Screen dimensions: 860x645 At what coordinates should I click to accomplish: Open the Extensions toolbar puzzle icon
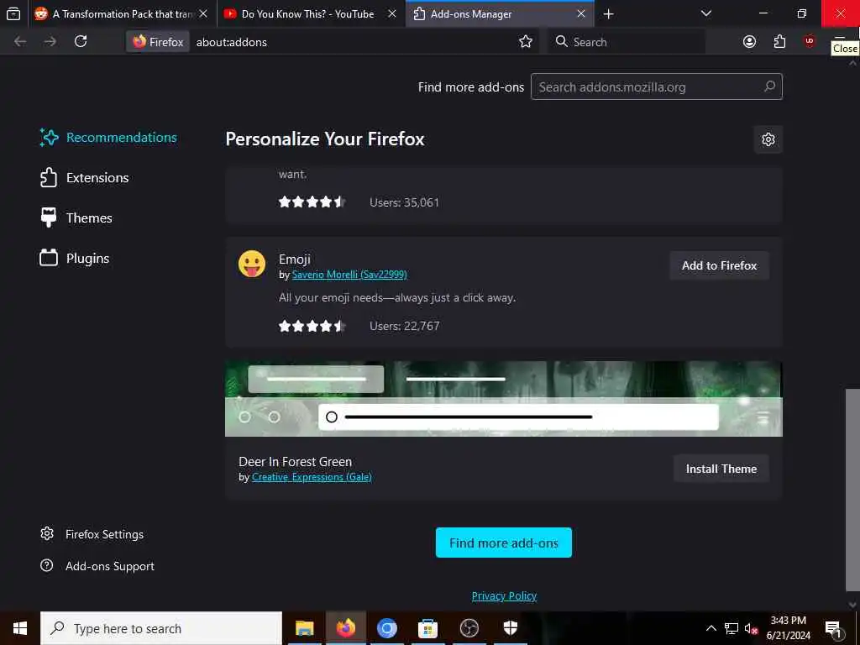pos(779,42)
